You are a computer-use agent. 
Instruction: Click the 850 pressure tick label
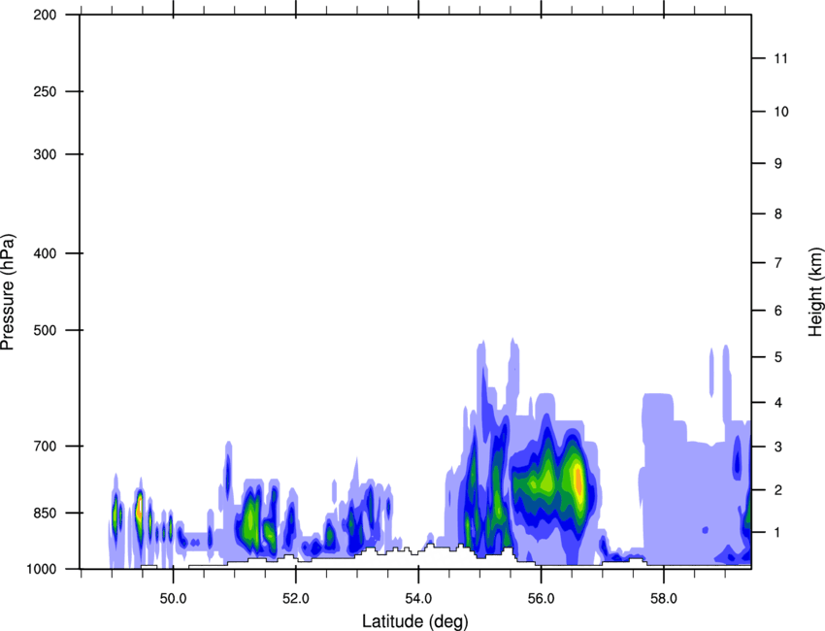pos(45,512)
